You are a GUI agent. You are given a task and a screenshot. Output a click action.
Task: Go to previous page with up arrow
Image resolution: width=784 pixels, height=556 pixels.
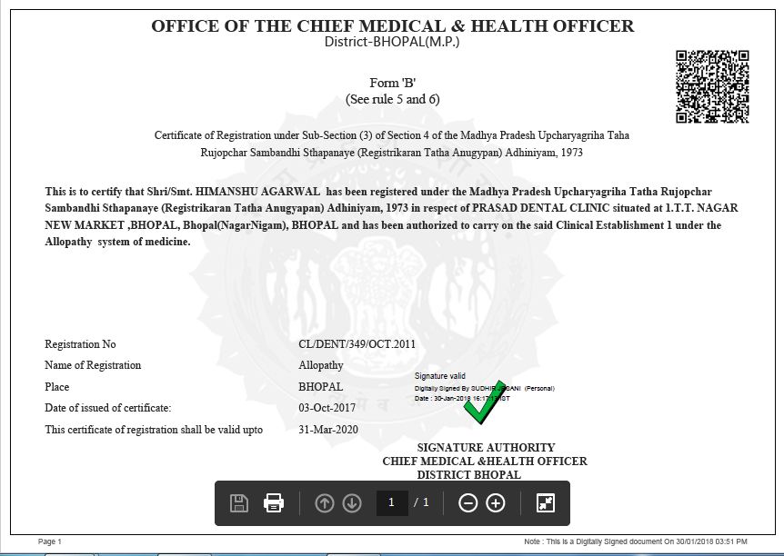(325, 503)
